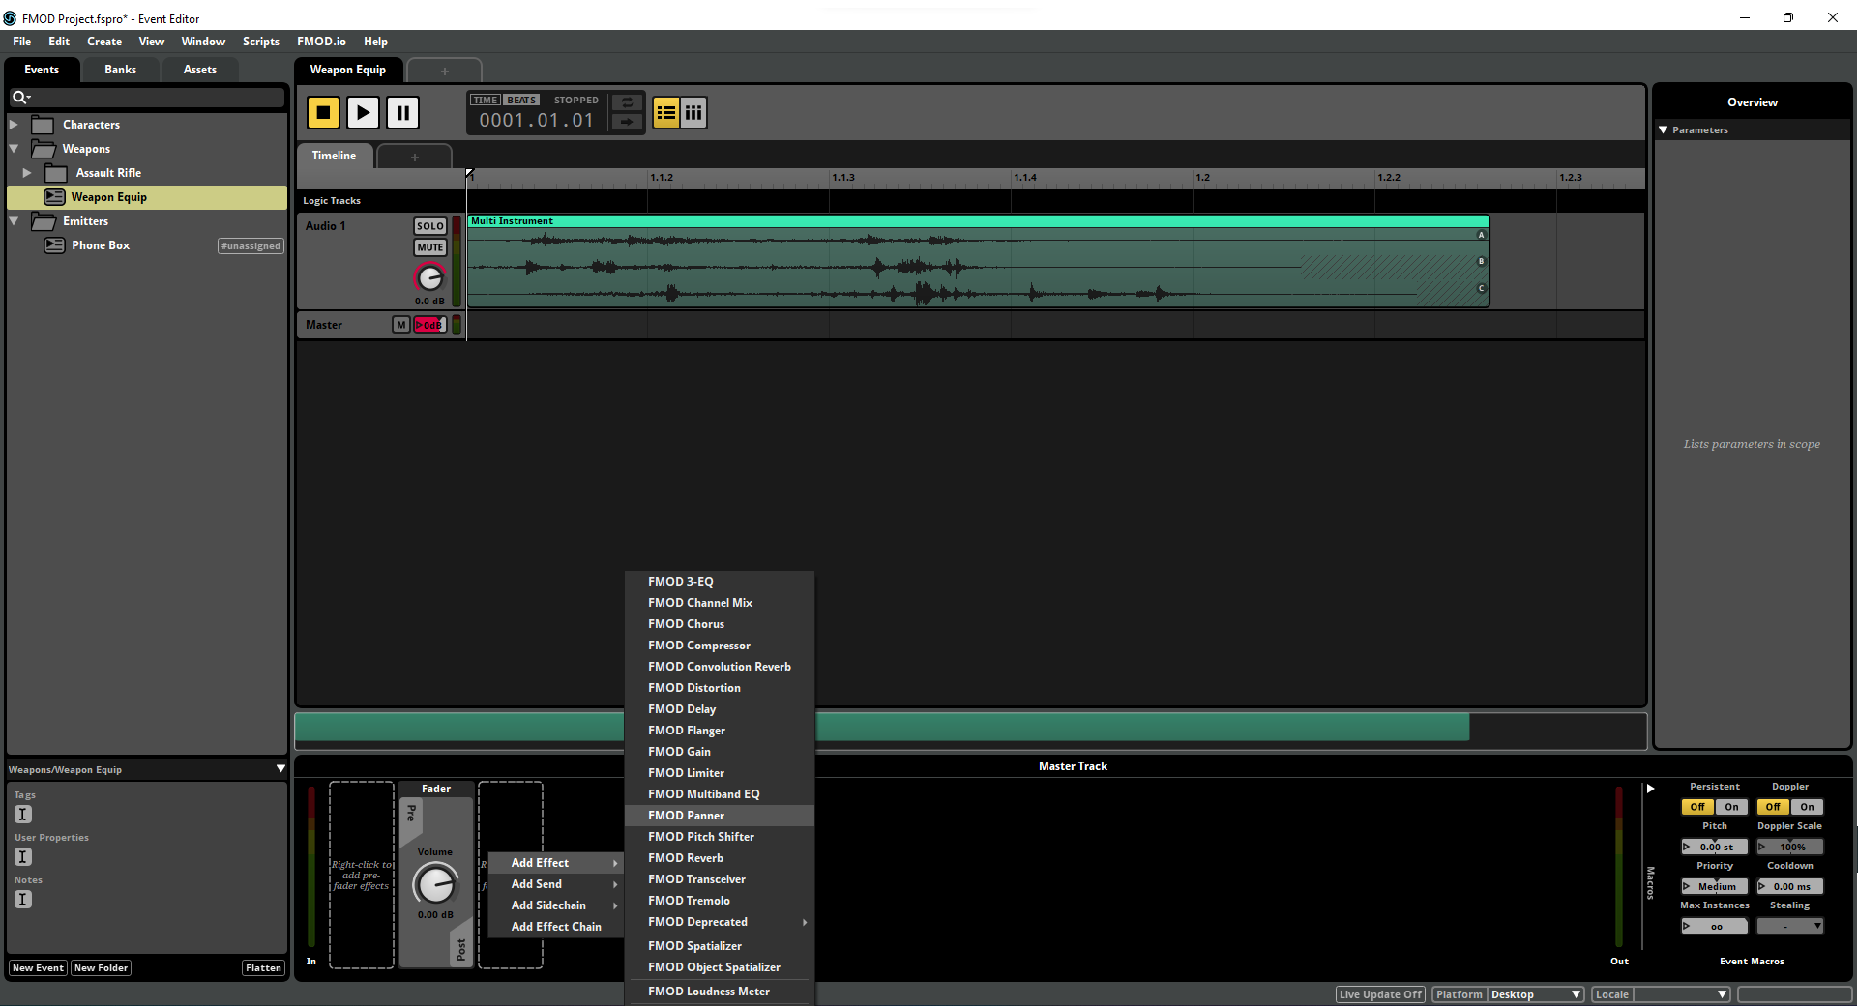Select the Assault Rifle folder icon
Image resolution: width=1858 pixels, height=1006 pixels.
56,173
